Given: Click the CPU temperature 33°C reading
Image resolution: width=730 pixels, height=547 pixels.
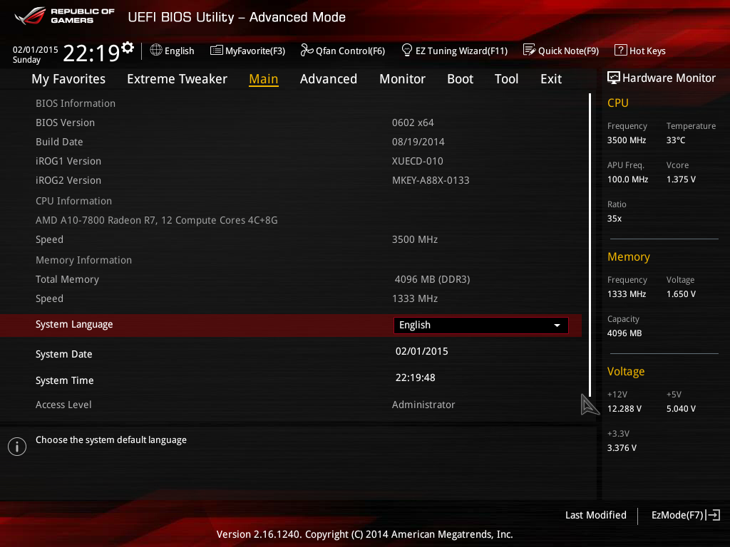Looking at the screenshot, I should coord(676,140).
